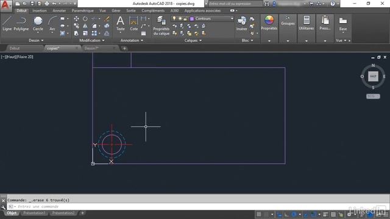The height and width of the screenshot is (219, 390).
Task: Open the AutoCAD application menu button
Action: coord(5,5)
